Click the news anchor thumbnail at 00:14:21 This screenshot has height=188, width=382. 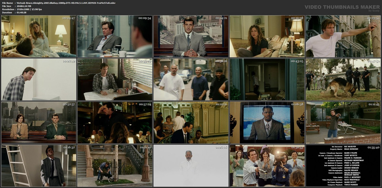point(191,36)
